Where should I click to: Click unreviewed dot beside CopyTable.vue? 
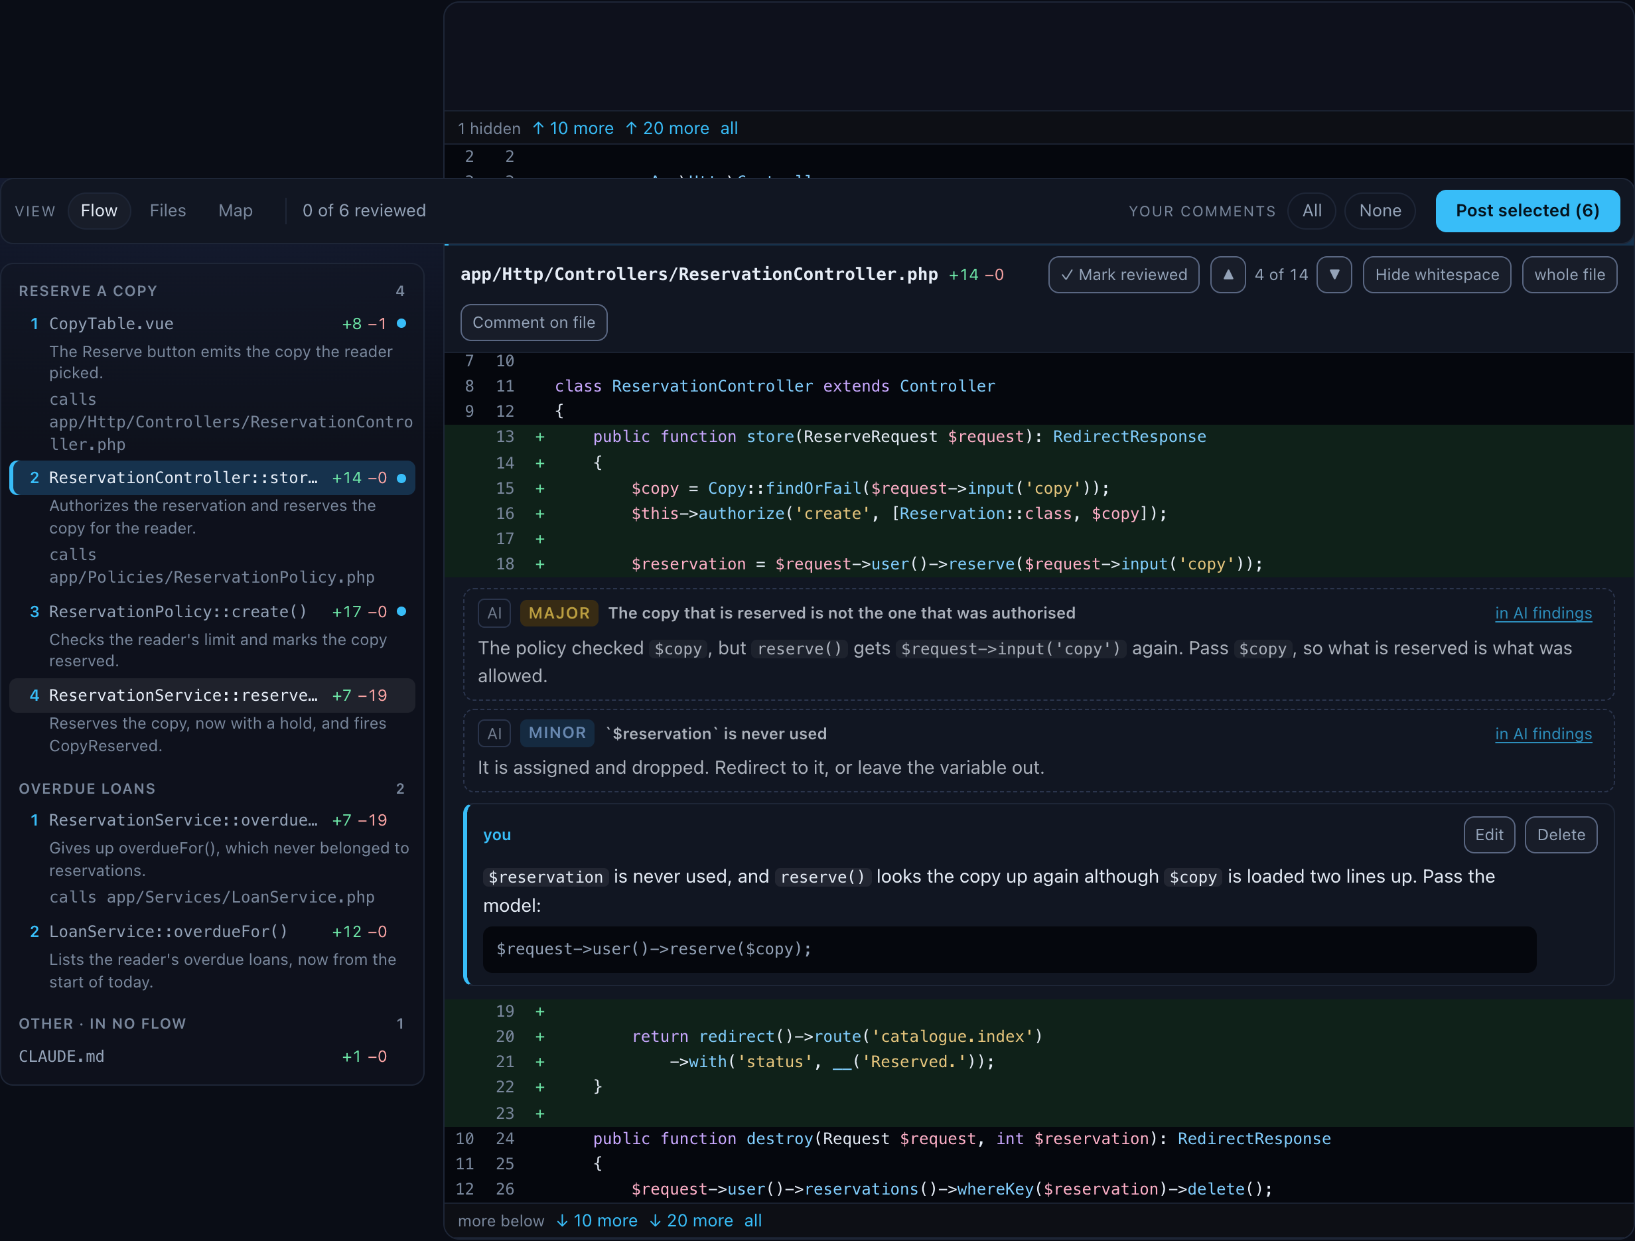click(401, 324)
